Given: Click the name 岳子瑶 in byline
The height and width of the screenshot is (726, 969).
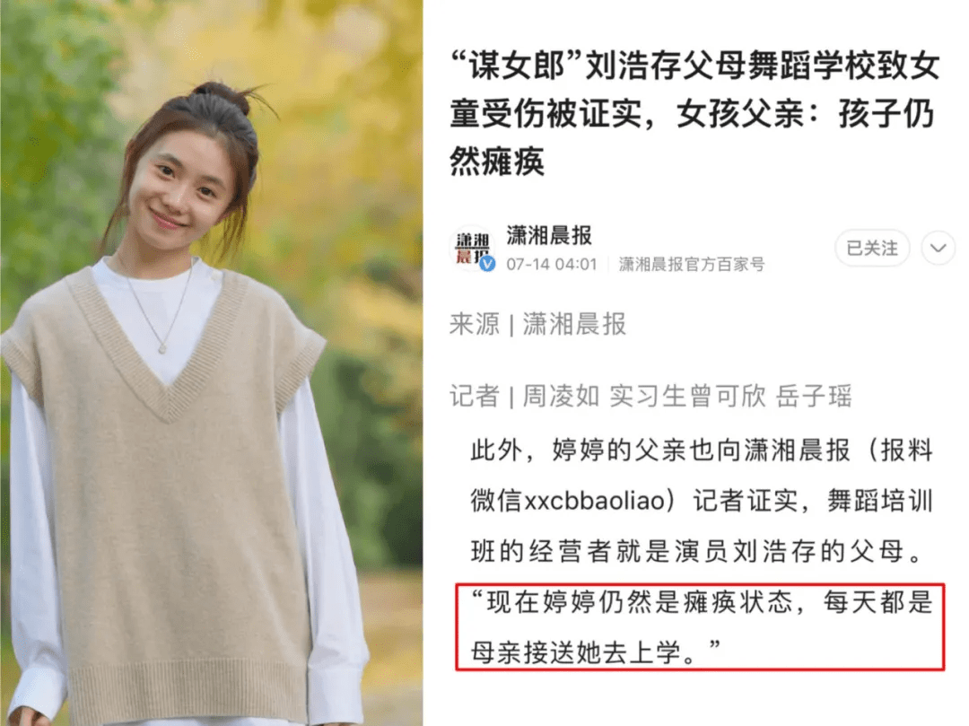Looking at the screenshot, I should click(x=815, y=396).
